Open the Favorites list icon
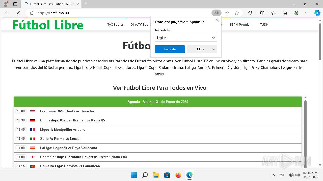Viewport: 323px width, 181px height. (x=274, y=13)
